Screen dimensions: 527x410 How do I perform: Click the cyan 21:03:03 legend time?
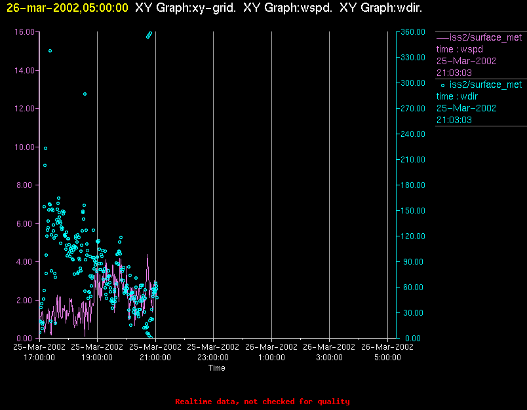coord(454,120)
